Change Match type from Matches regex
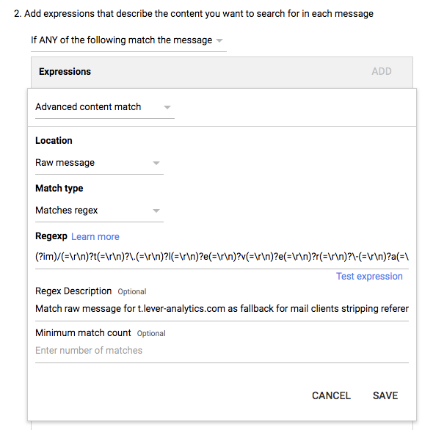422x430 pixels. click(99, 211)
